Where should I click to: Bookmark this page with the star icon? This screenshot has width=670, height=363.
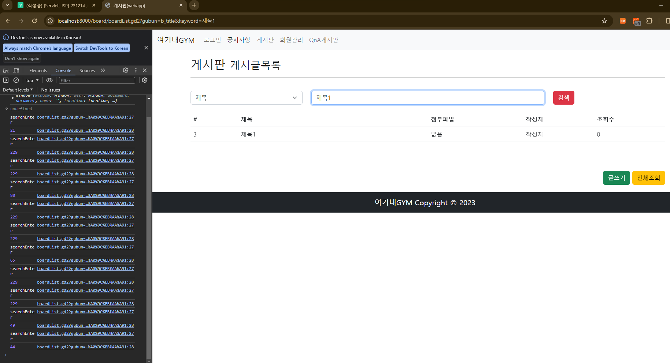(x=604, y=21)
